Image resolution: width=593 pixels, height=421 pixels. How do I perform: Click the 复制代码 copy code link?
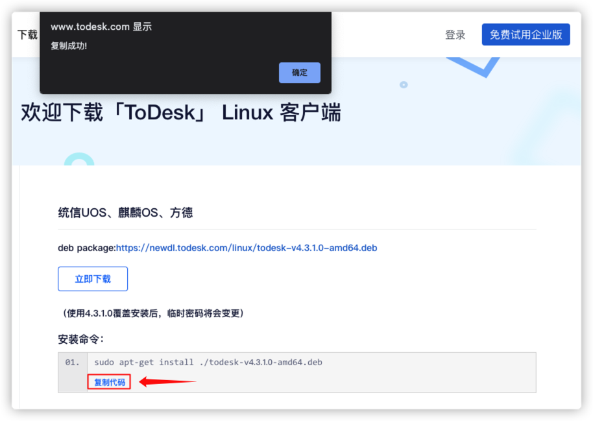[109, 382]
